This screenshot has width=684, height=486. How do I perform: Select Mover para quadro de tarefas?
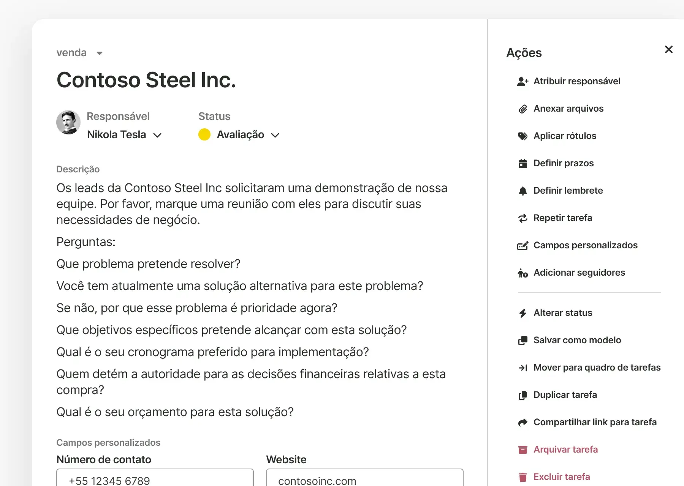597,368
